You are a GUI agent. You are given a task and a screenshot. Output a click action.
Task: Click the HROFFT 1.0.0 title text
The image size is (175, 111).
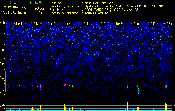[x=22, y=2]
